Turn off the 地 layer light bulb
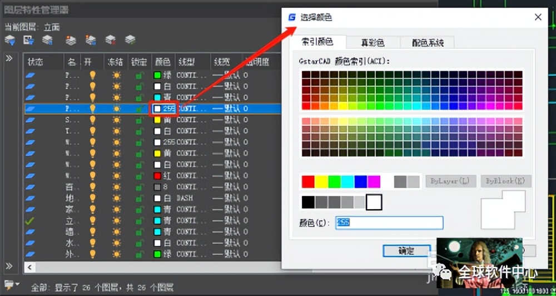 click(x=92, y=198)
